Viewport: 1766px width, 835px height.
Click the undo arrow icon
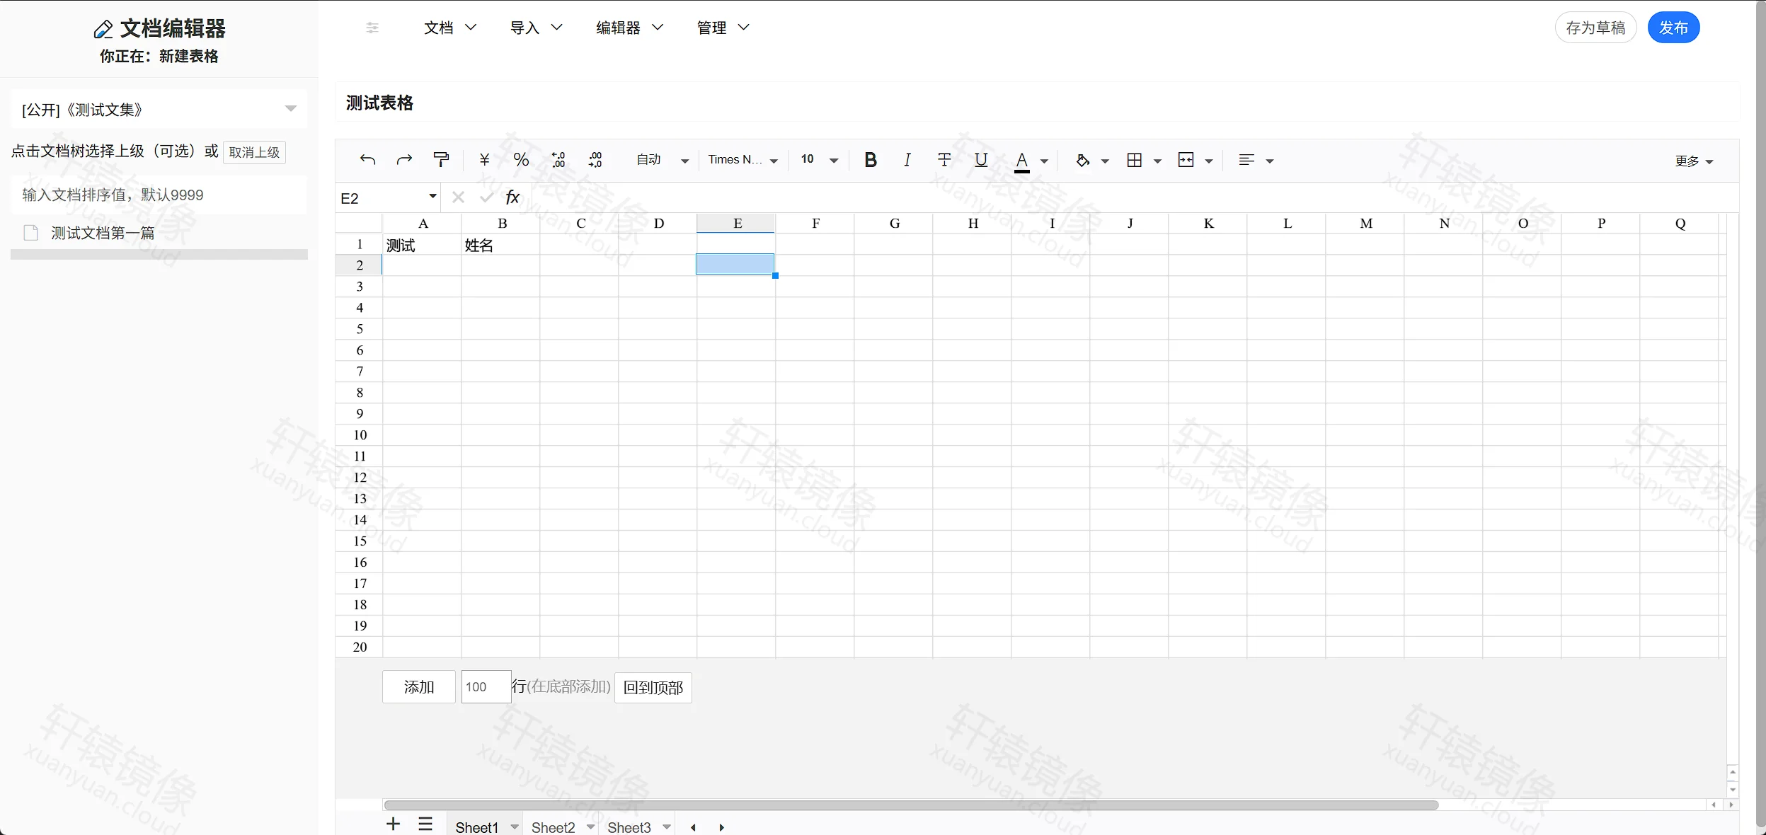click(x=367, y=160)
